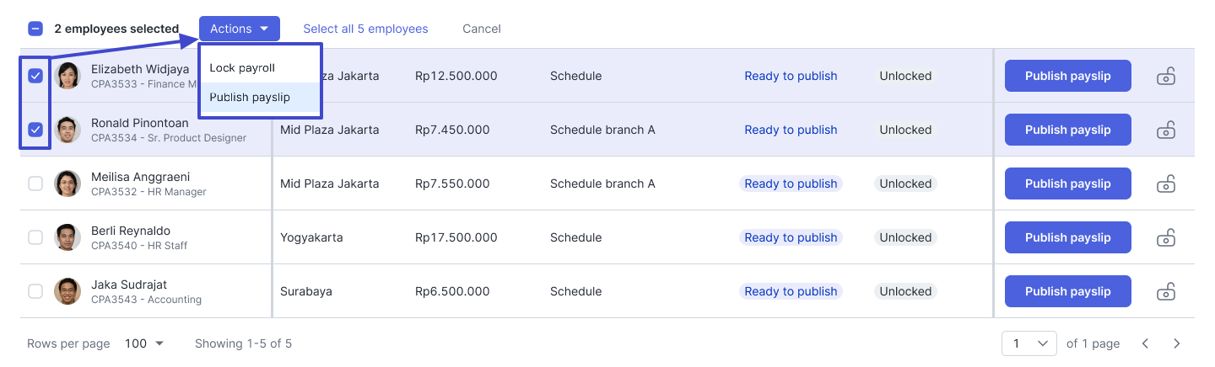Choose Publish payslip from the Actions menu
Image resolution: width=1215 pixels, height=367 pixels.
tap(250, 98)
